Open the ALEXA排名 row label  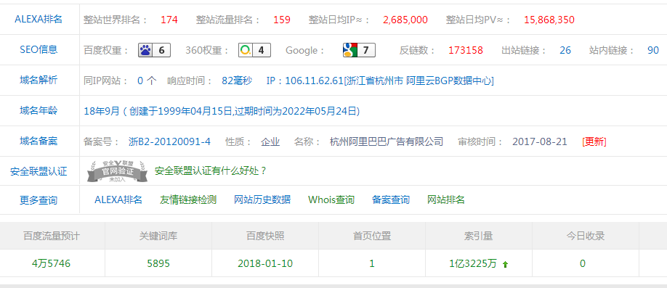39,19
